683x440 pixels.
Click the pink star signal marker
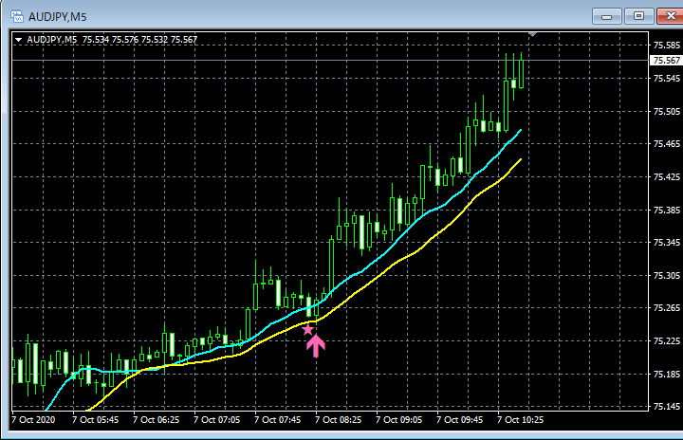pyautogui.click(x=307, y=329)
